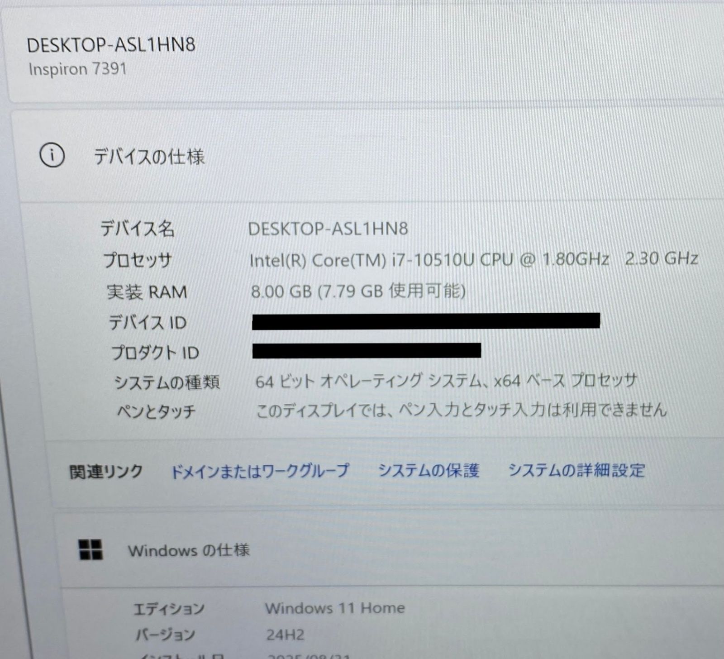Click the DESKTOP-ASL1HN8 title at top
Screen dimensions: 724x659
[x=111, y=45]
